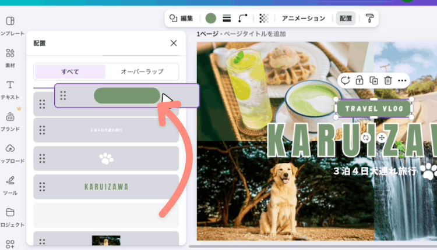
Task: Switch to the オーバーラップ tab
Action: [x=142, y=72]
